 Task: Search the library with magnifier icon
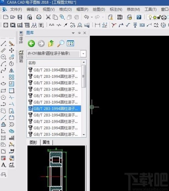61,43
